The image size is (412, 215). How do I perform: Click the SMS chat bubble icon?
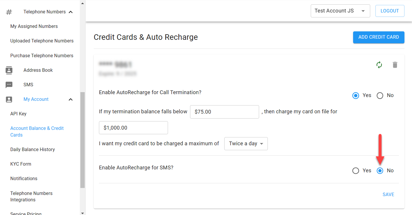[9, 85]
